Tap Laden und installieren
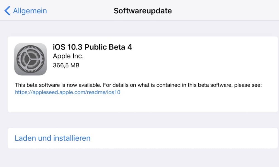The height and width of the screenshot is (167, 279). click(x=52, y=138)
